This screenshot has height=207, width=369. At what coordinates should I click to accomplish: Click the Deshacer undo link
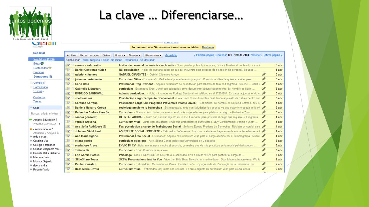point(208,47)
